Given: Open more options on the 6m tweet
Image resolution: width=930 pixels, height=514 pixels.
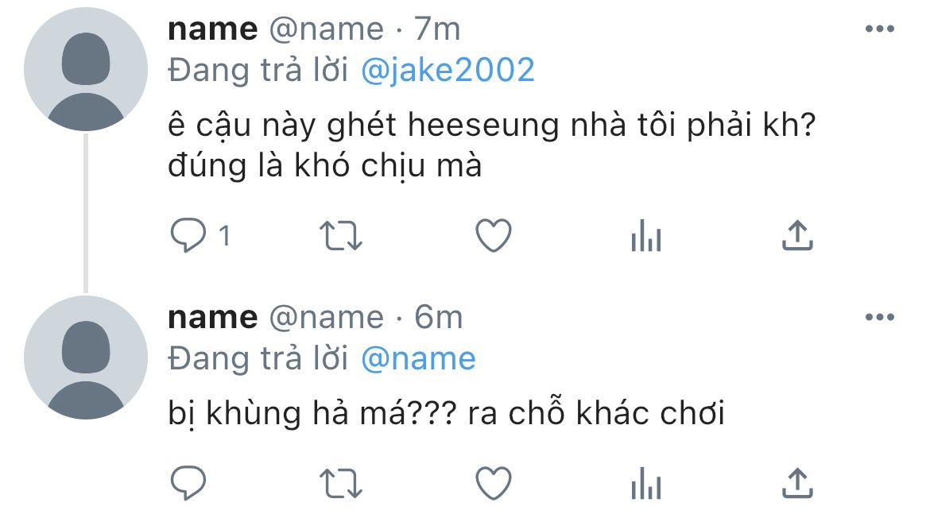Looking at the screenshot, I should 880,317.
